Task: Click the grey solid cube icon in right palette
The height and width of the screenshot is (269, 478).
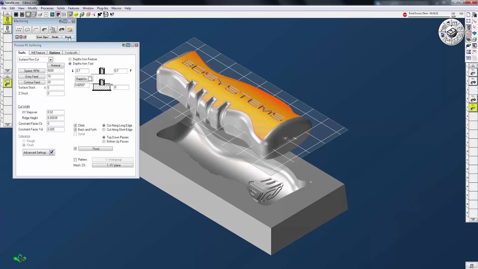Action: [x=475, y=40]
